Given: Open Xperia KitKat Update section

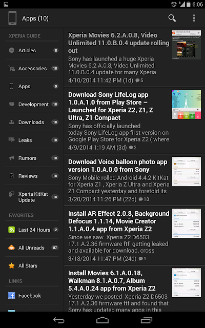Looking at the screenshot, I should [32, 197].
